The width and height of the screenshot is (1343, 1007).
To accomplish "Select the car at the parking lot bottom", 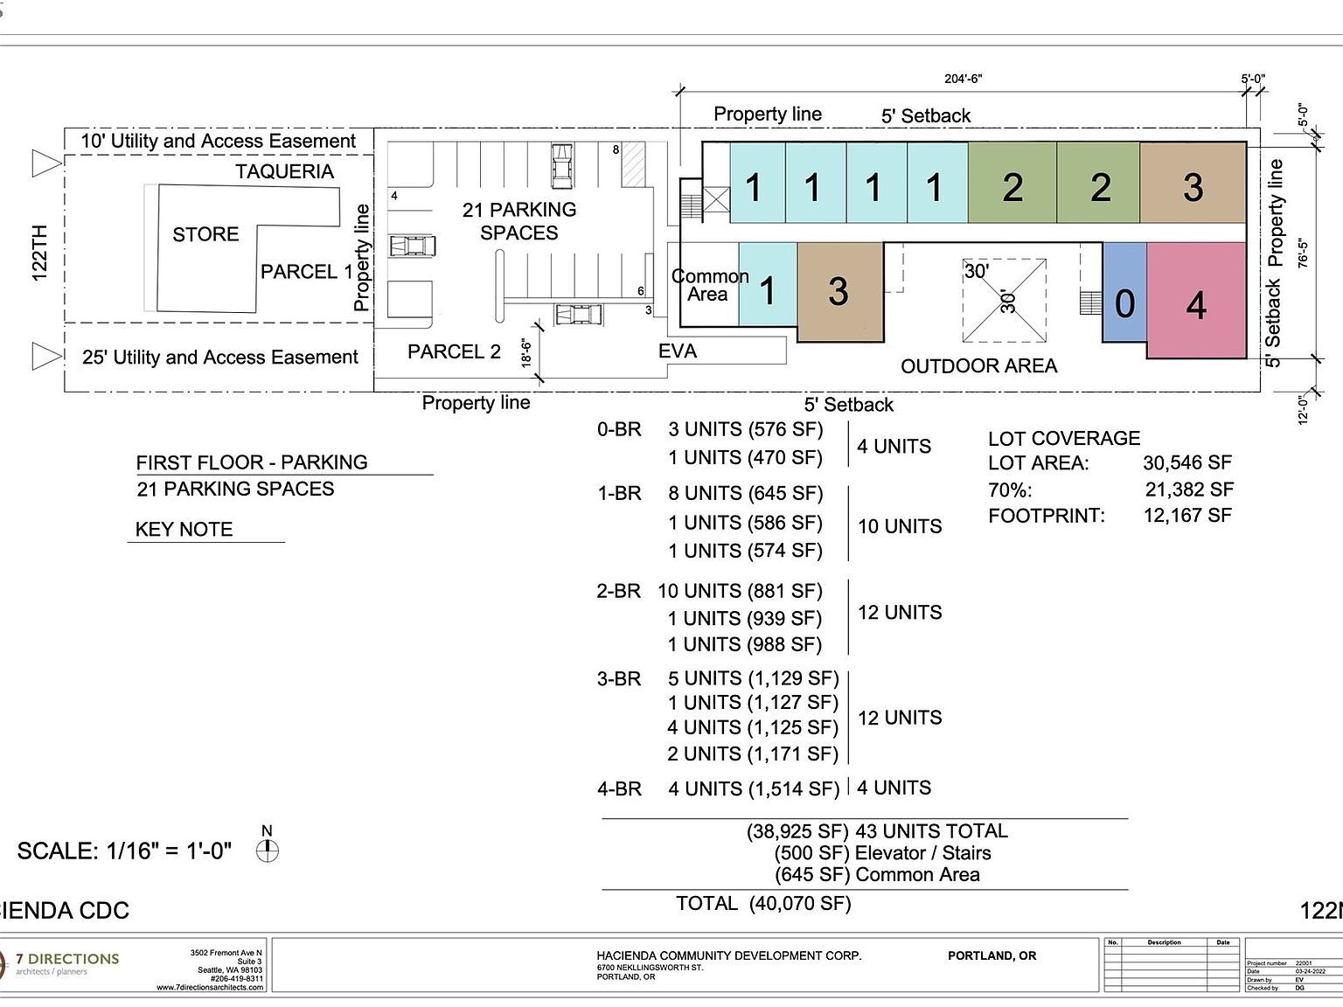I will (578, 315).
